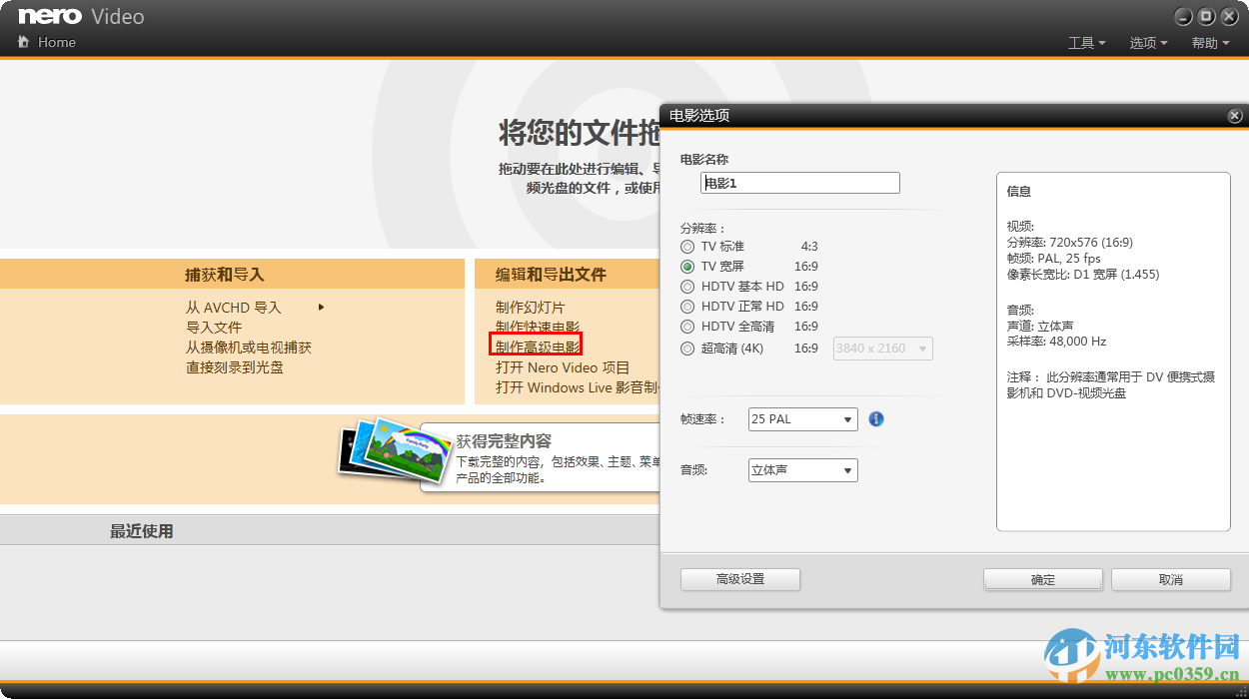This screenshot has width=1249, height=699.
Task: Click the 导入文件 link
Action: 213,327
